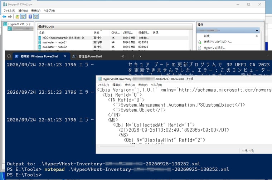Click the mycluster - node01 VM icon
The image size is (272, 180).
[x=40, y=42]
